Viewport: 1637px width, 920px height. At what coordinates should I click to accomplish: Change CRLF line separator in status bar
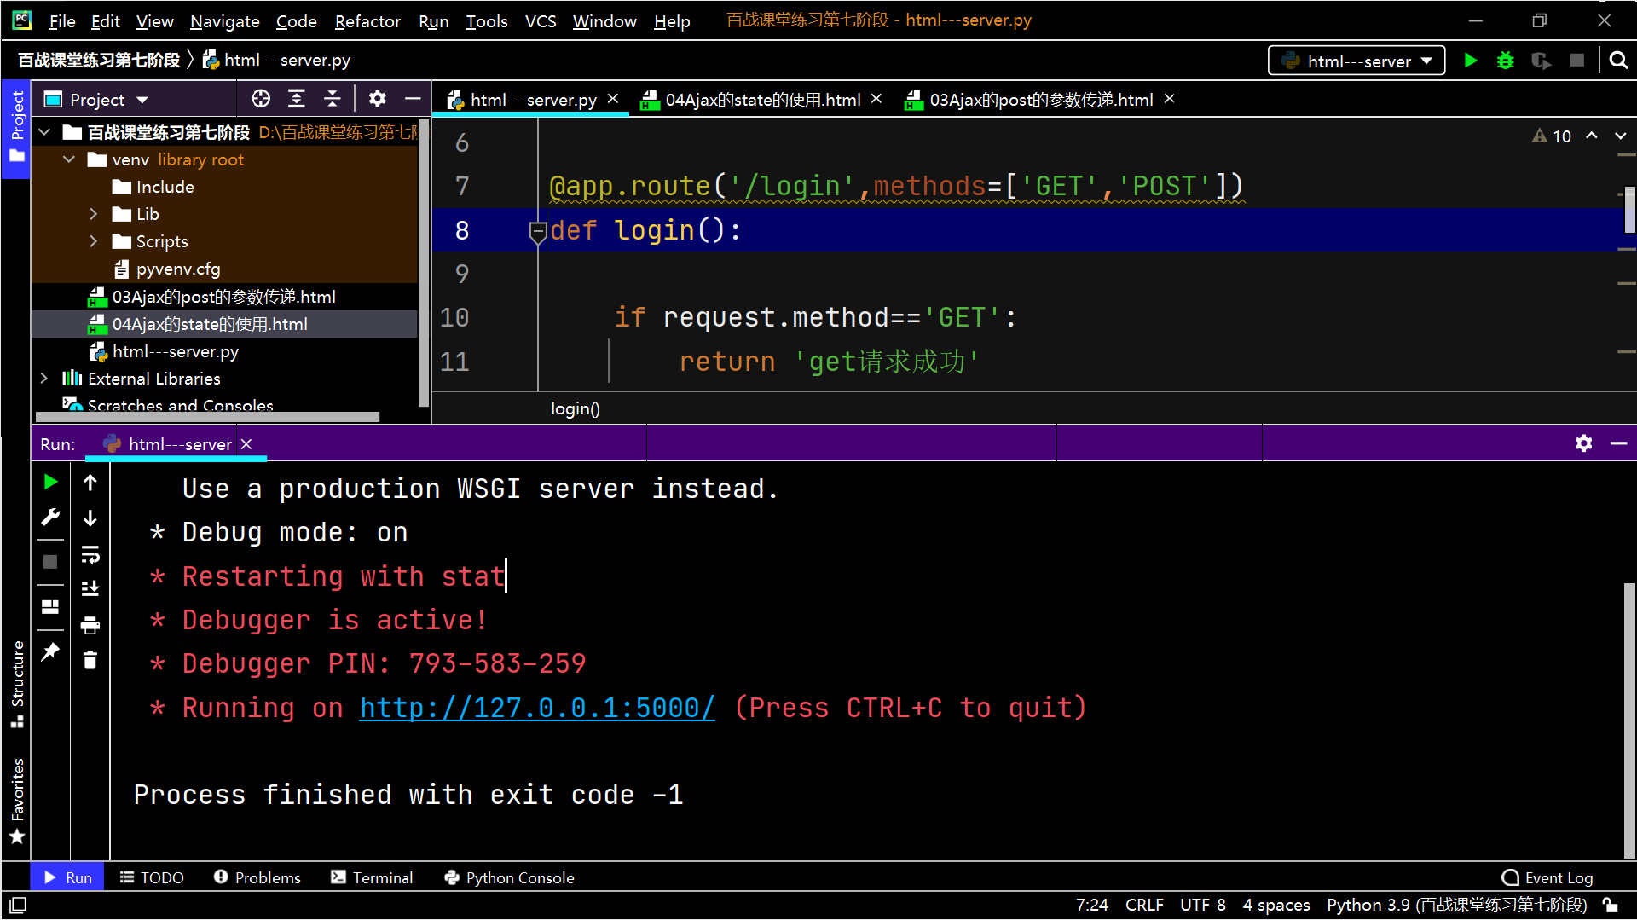pos(1144,905)
